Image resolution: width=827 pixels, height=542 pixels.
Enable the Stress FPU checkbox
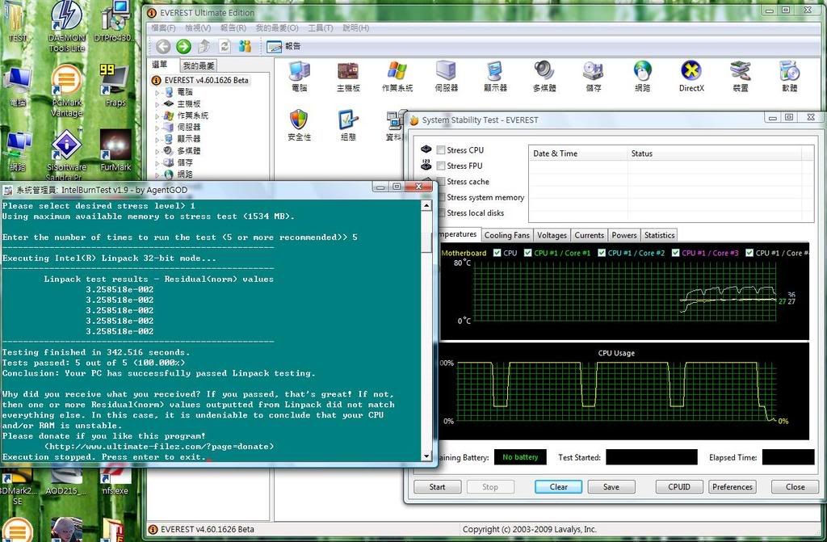coord(440,166)
